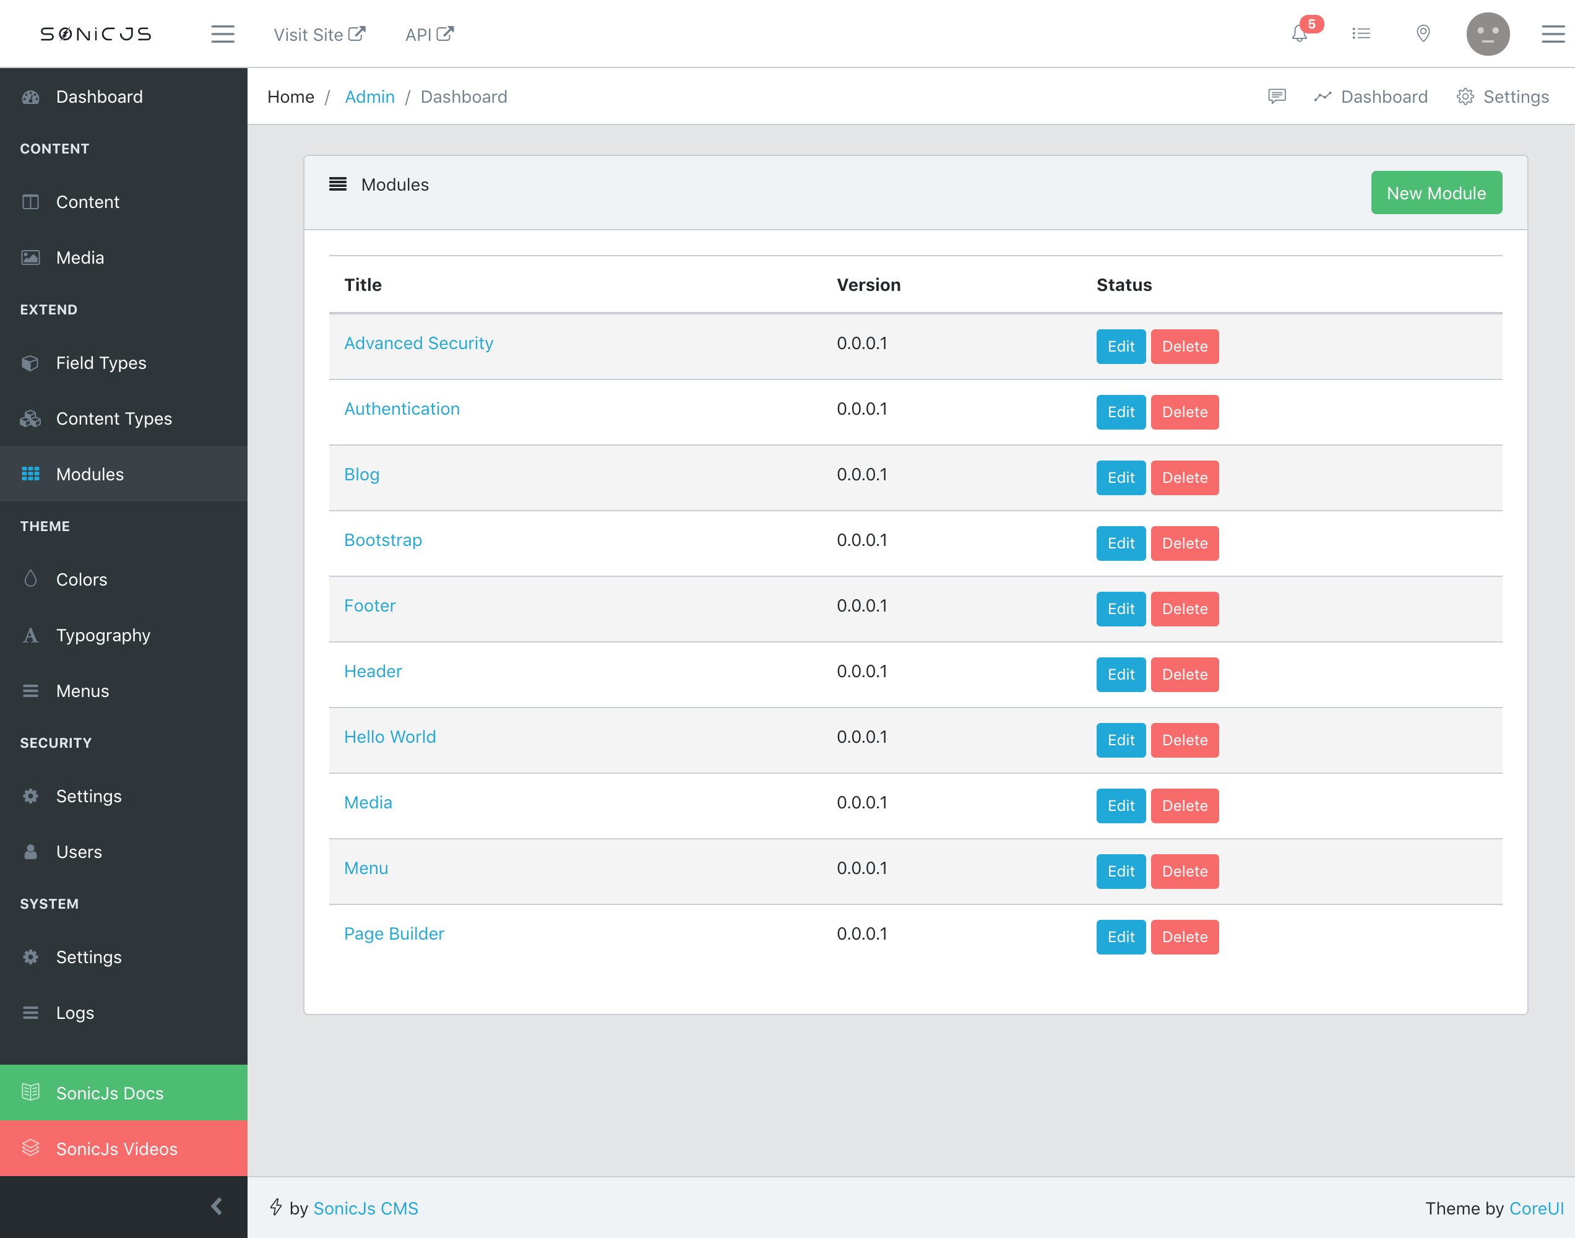Screen dimensions: 1575x1238
Task: Click the Content Types icon
Action: [x=31, y=418]
